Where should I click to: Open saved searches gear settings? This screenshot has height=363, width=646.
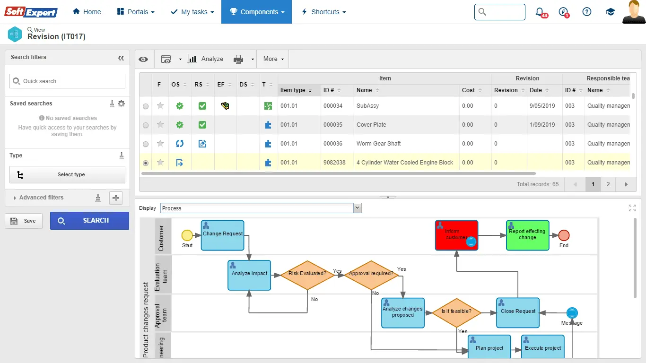point(122,104)
